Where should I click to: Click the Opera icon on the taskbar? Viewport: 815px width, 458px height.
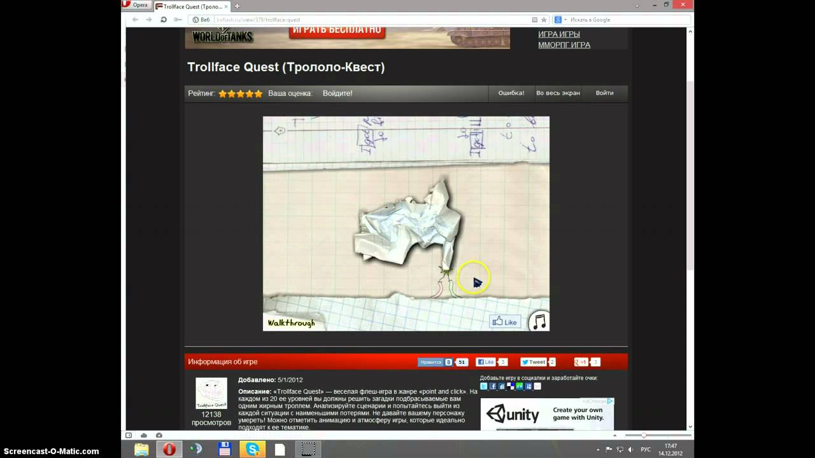[x=169, y=450]
